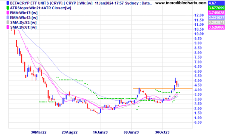The image size is (225, 136).
Task: Click the blue BETACRYP ETF legend marker
Action: (8, 3)
